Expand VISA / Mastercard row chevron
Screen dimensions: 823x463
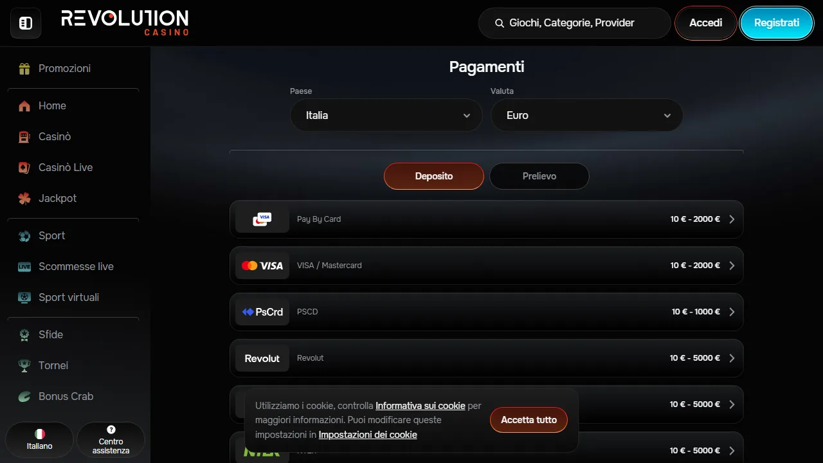coord(732,266)
